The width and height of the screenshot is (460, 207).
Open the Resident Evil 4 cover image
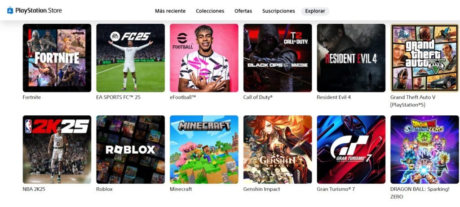point(351,58)
